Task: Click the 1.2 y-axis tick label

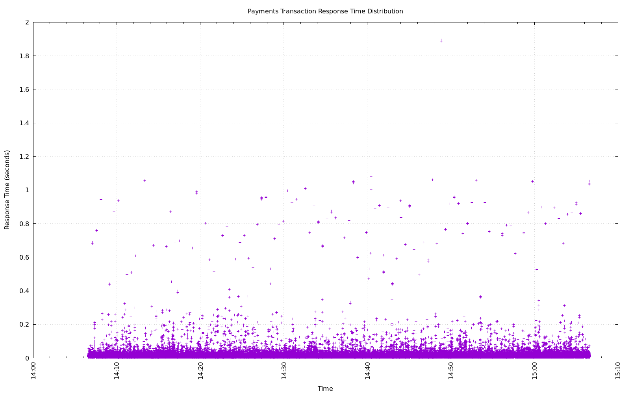Action: (x=24, y=157)
